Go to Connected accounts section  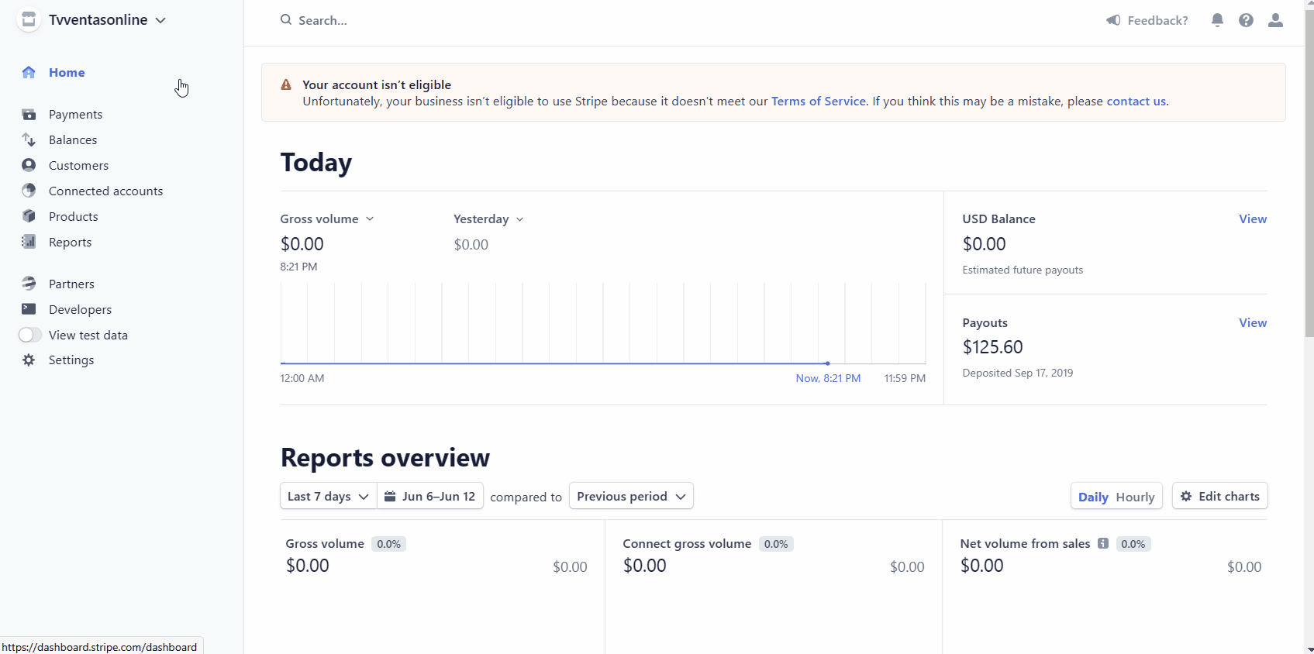(105, 191)
